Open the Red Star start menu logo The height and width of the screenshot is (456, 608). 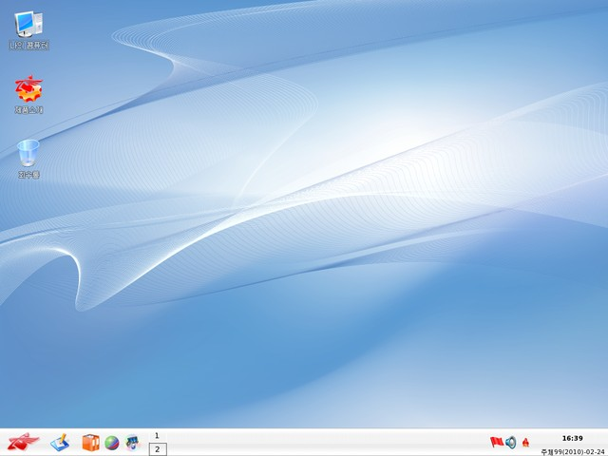point(23,442)
